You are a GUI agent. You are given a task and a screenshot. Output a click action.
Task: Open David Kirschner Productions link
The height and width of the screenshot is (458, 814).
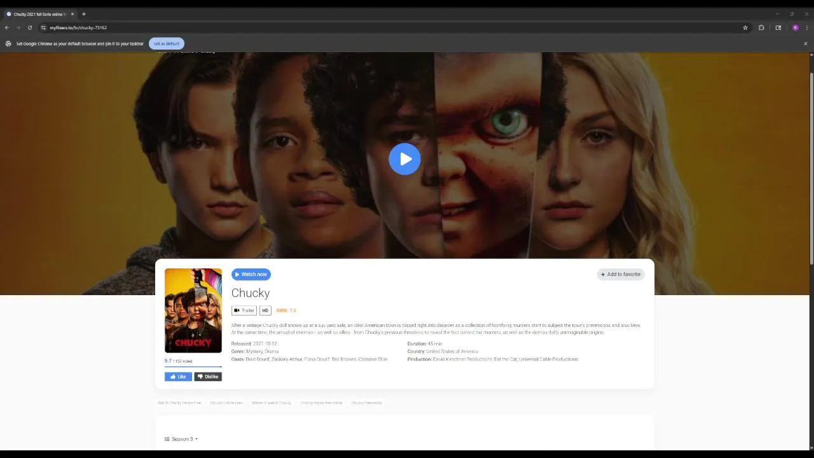click(x=462, y=359)
